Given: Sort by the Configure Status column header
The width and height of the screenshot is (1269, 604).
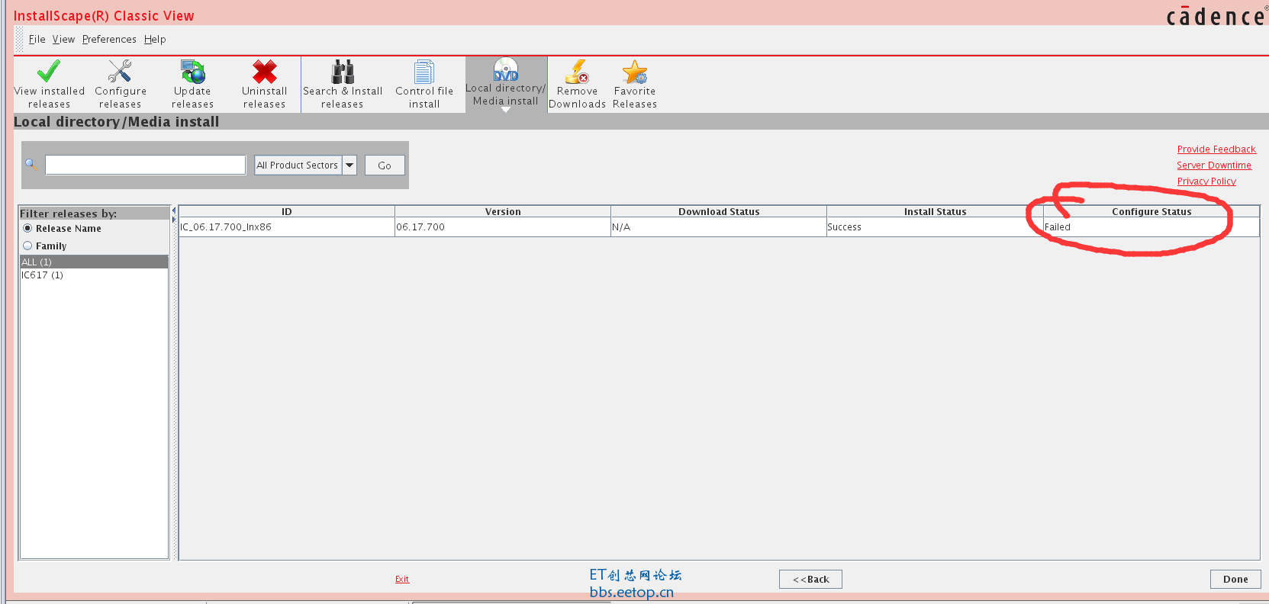Looking at the screenshot, I should coord(1151,211).
